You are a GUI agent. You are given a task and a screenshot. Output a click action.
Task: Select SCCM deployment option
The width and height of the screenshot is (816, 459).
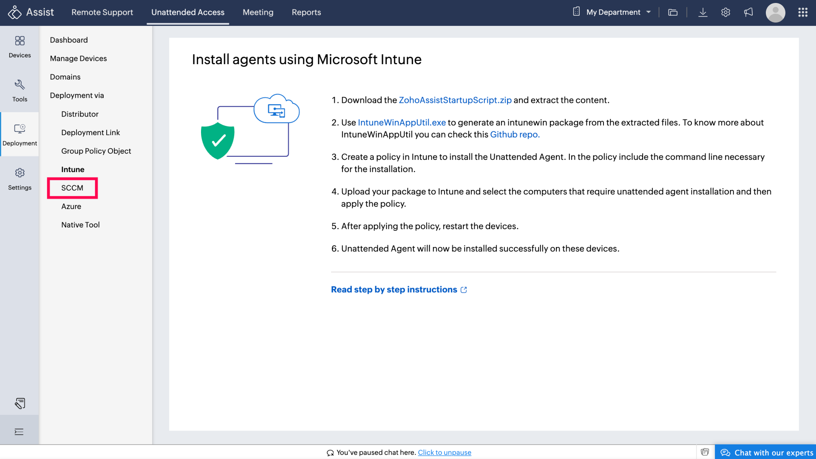[72, 188]
